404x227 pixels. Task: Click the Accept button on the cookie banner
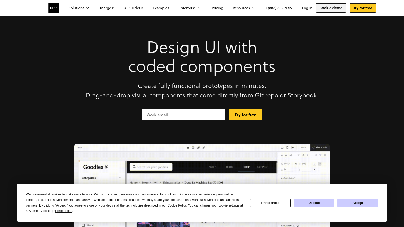(x=357, y=203)
